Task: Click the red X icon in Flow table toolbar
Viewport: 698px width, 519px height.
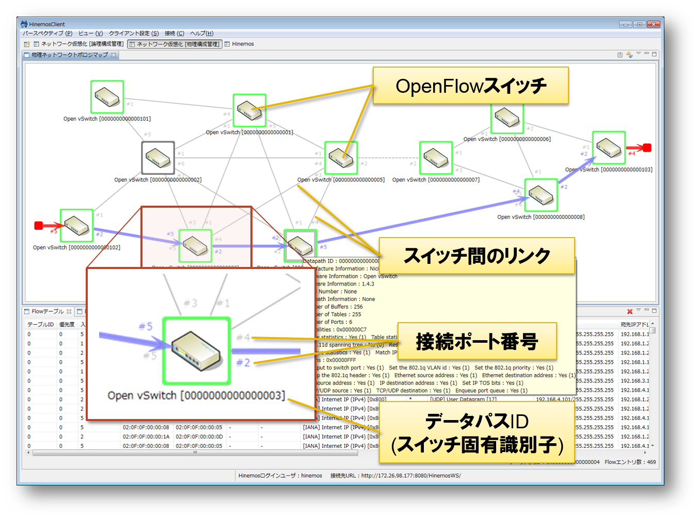Action: (x=630, y=311)
